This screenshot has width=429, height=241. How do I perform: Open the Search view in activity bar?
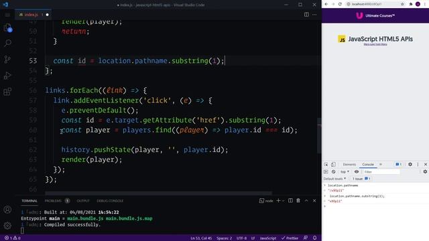(x=7, y=43)
